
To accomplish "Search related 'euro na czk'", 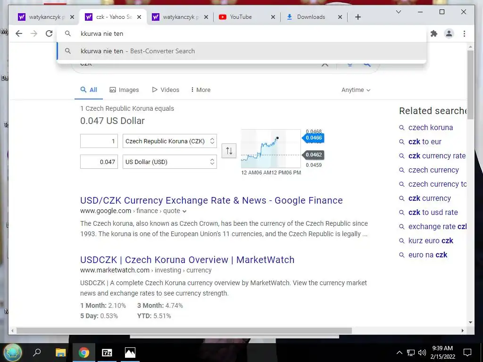I will tap(427, 255).
